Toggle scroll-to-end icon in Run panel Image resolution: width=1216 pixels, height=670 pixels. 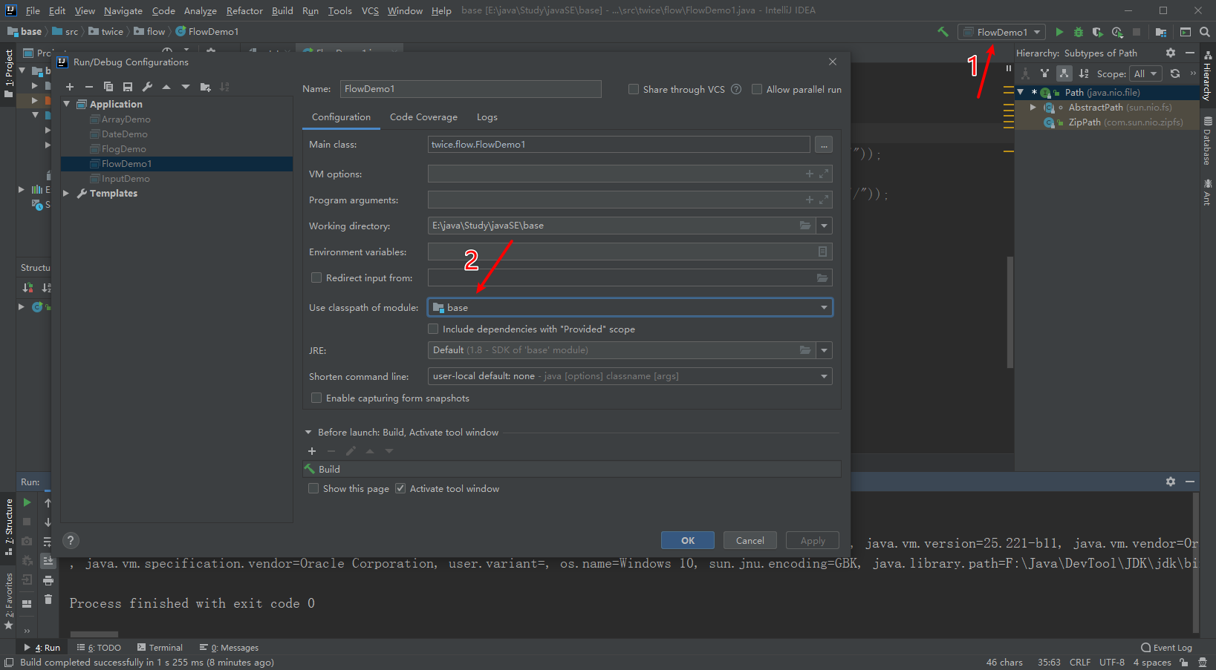[x=48, y=561]
